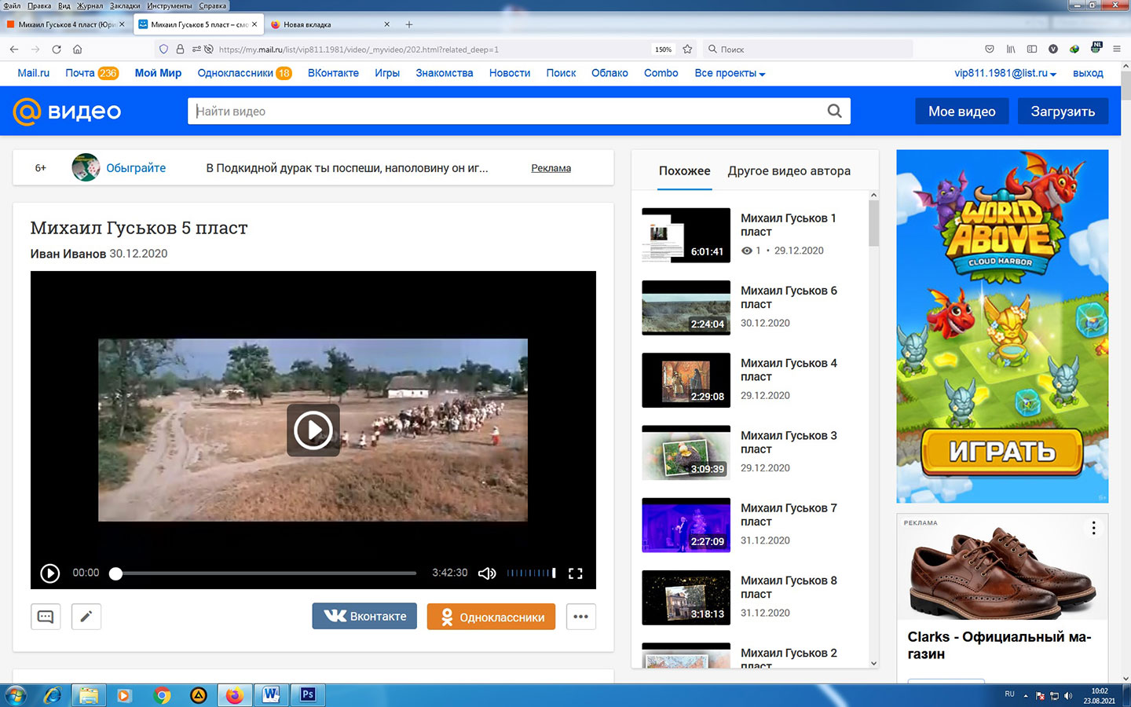Click the pencil edit icon below the video
The width and height of the screenshot is (1131, 707).
86,617
